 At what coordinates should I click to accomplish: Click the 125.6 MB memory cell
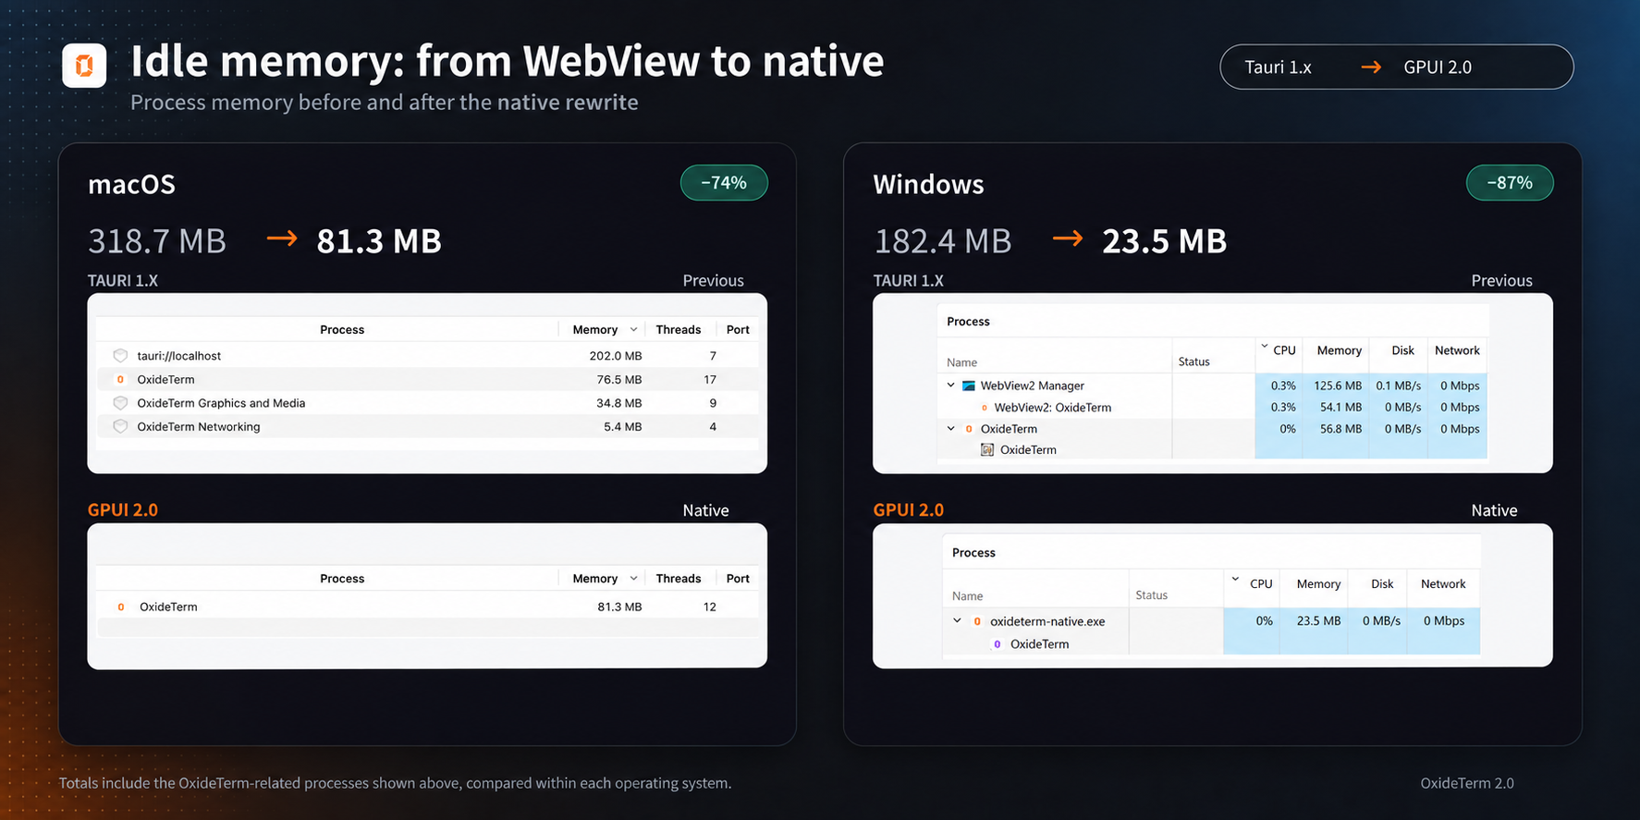tap(1338, 386)
